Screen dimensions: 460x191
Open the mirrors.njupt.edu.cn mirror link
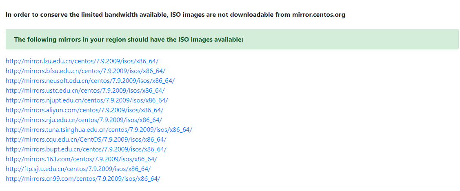(87, 100)
